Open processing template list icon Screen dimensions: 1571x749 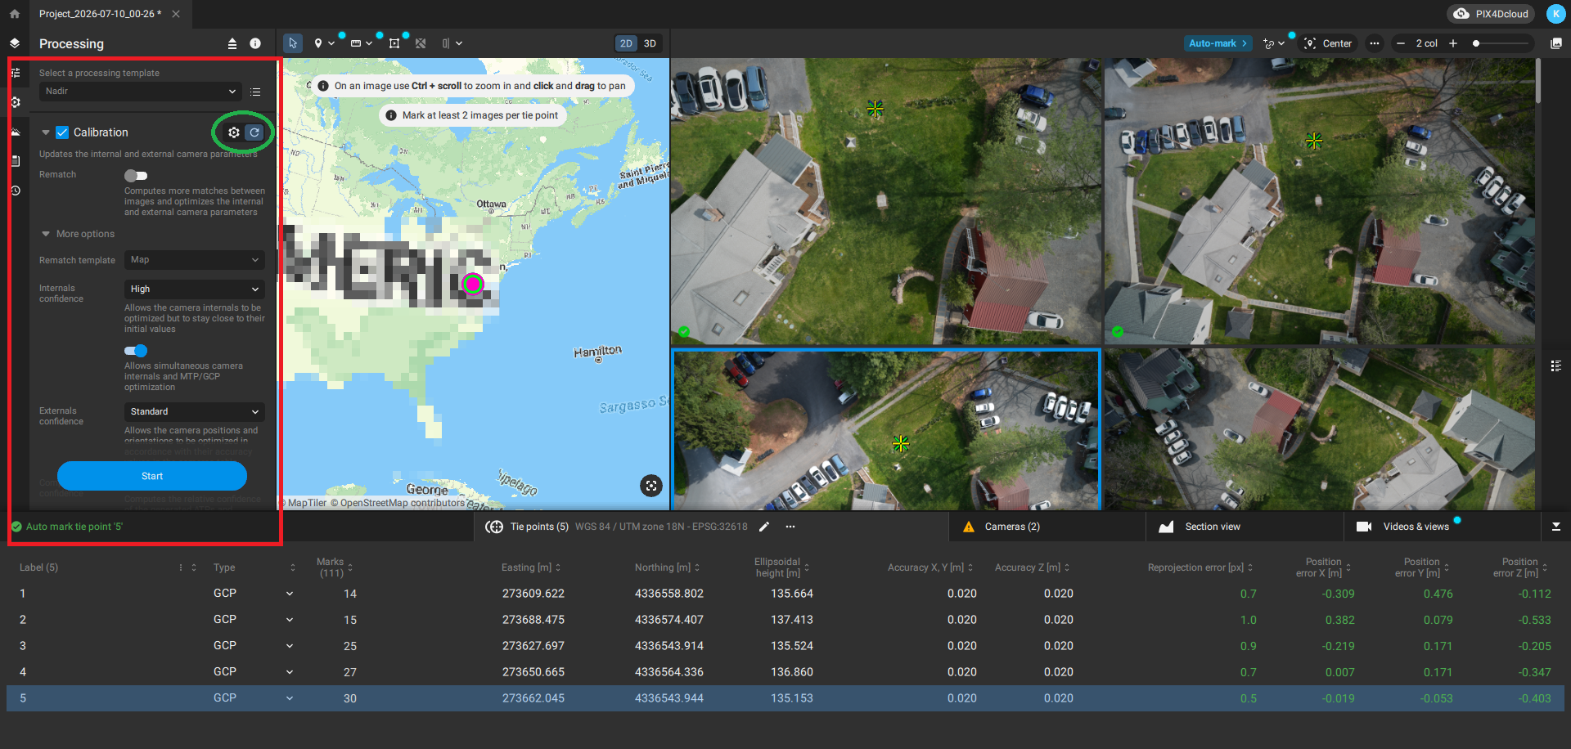[255, 92]
